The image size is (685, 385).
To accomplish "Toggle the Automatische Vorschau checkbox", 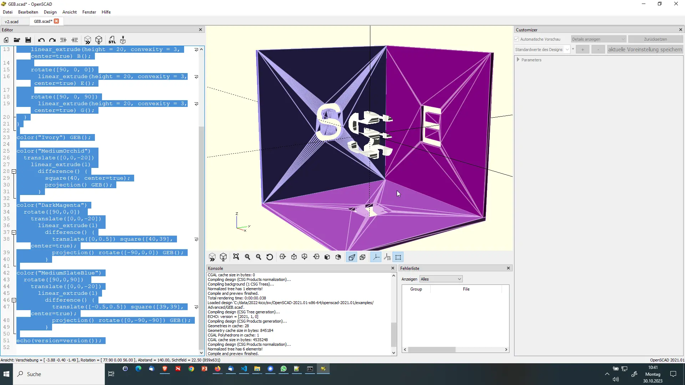I will 517,39.
